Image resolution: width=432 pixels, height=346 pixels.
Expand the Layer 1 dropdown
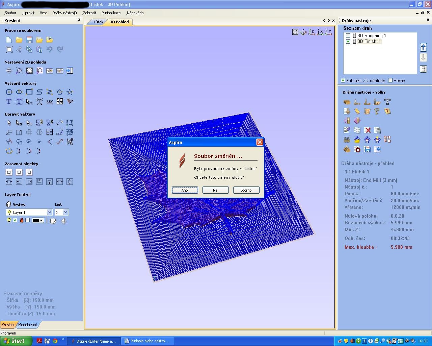tap(50, 212)
